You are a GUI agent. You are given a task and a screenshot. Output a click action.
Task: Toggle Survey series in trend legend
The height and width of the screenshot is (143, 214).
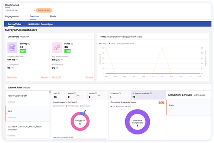(x=103, y=43)
